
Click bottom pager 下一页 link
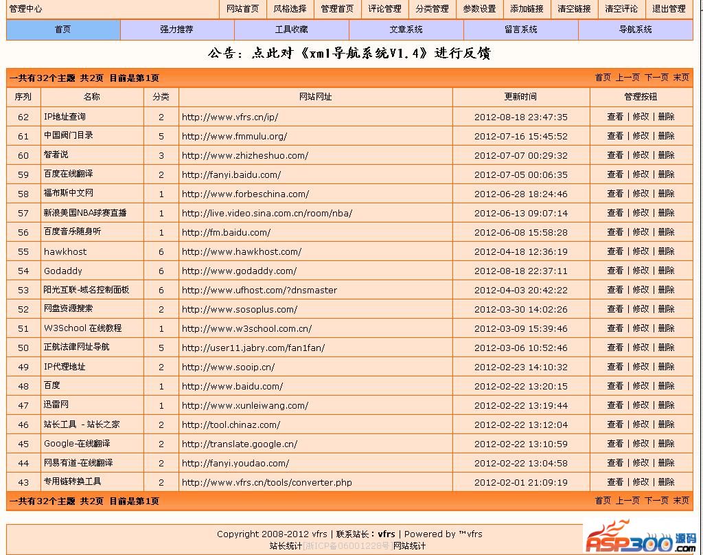(656, 501)
